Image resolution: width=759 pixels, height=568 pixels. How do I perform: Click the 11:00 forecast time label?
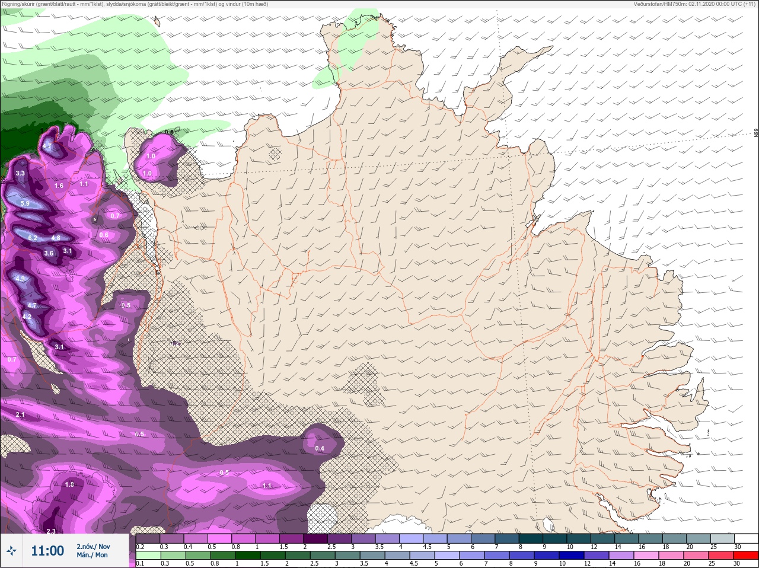(47, 551)
